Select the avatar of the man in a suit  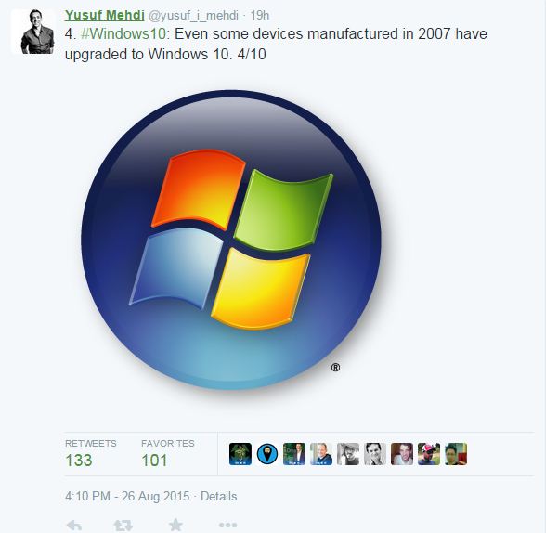coord(294,454)
